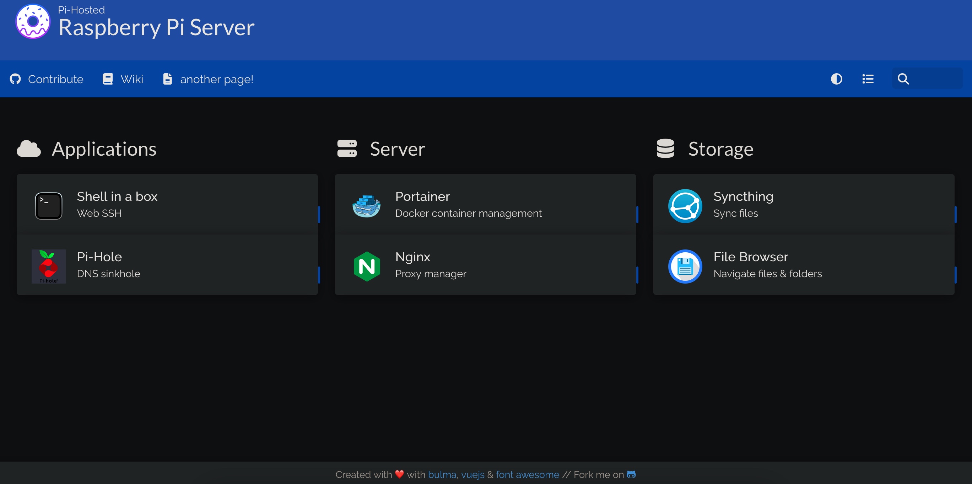Click the GitHub cat icon in footer

tap(631, 474)
